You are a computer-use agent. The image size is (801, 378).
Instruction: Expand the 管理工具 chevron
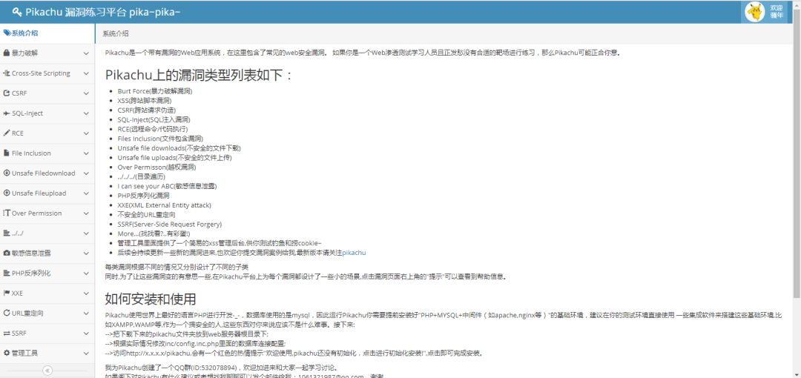(x=86, y=353)
